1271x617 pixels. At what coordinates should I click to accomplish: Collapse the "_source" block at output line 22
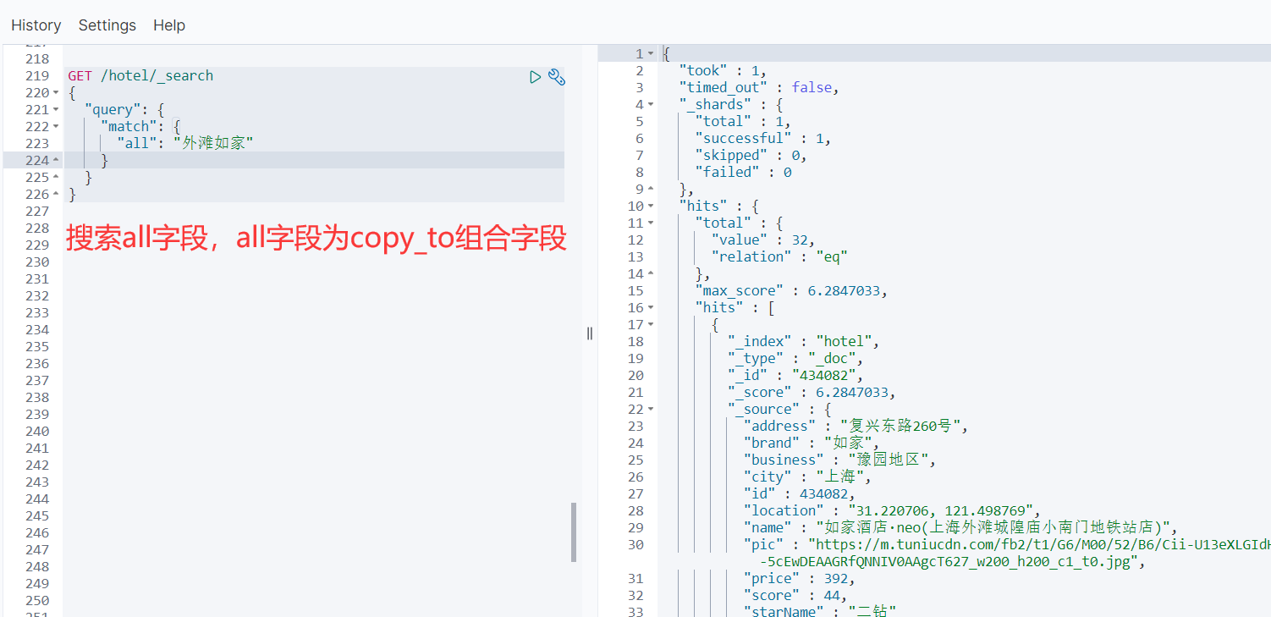[651, 410]
